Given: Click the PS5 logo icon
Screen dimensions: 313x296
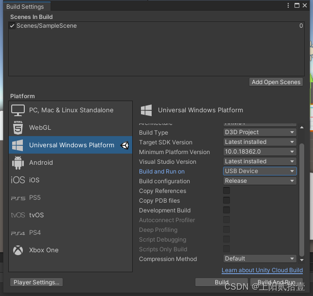Looking at the screenshot, I should [x=18, y=198].
